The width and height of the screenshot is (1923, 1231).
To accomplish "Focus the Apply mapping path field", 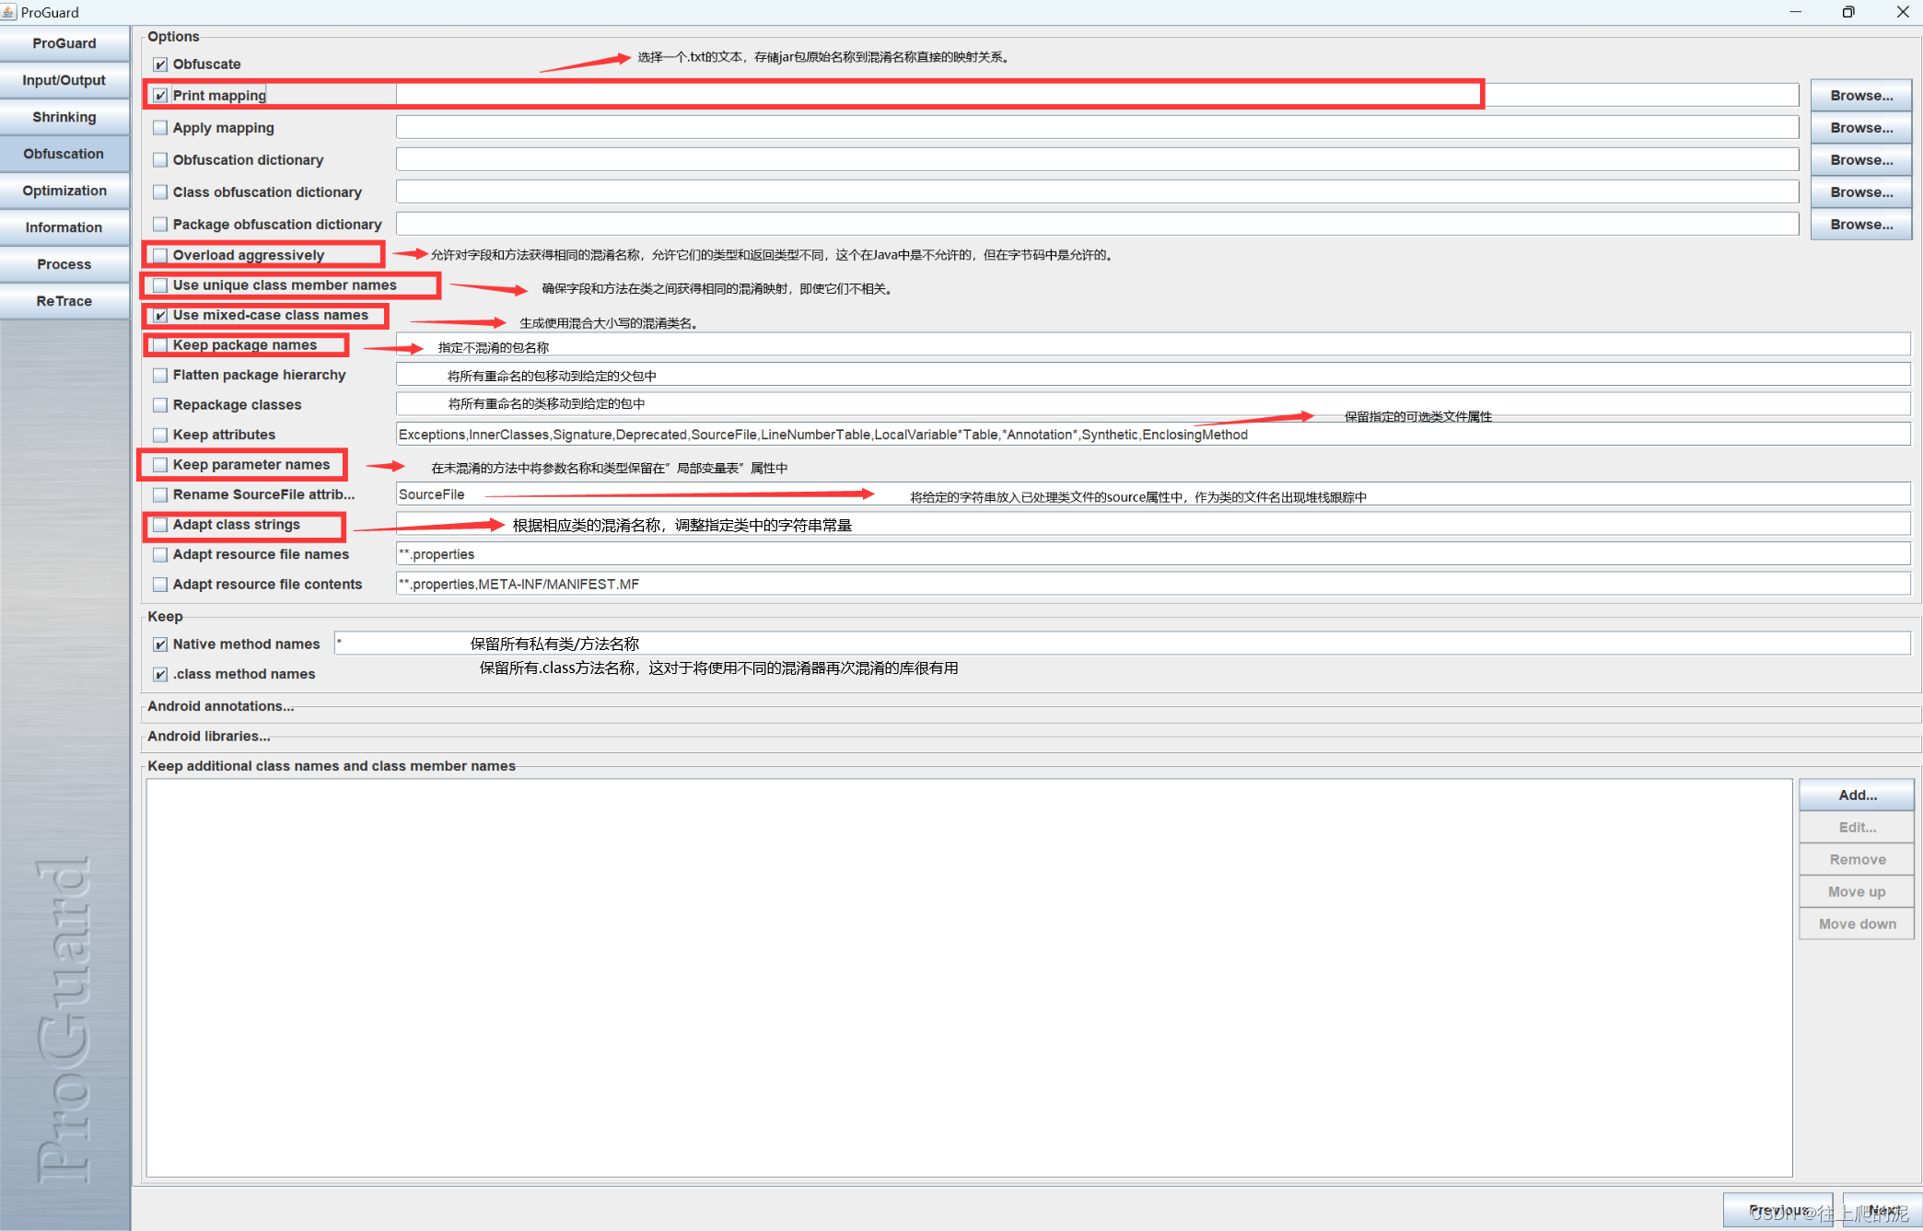I will click(1096, 128).
